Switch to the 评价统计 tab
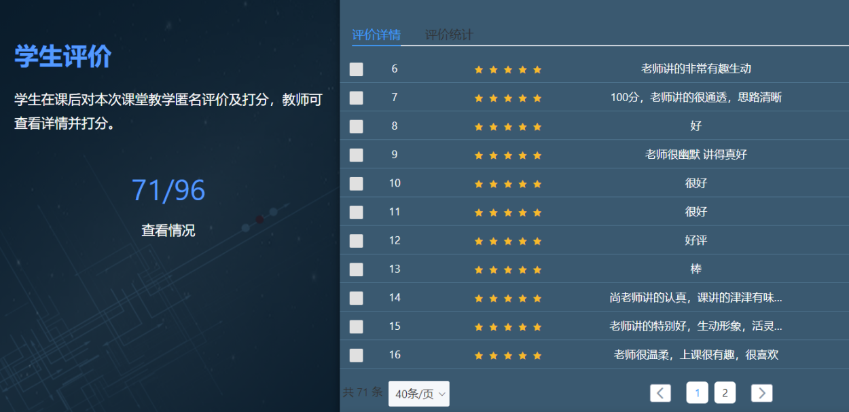 [x=448, y=35]
